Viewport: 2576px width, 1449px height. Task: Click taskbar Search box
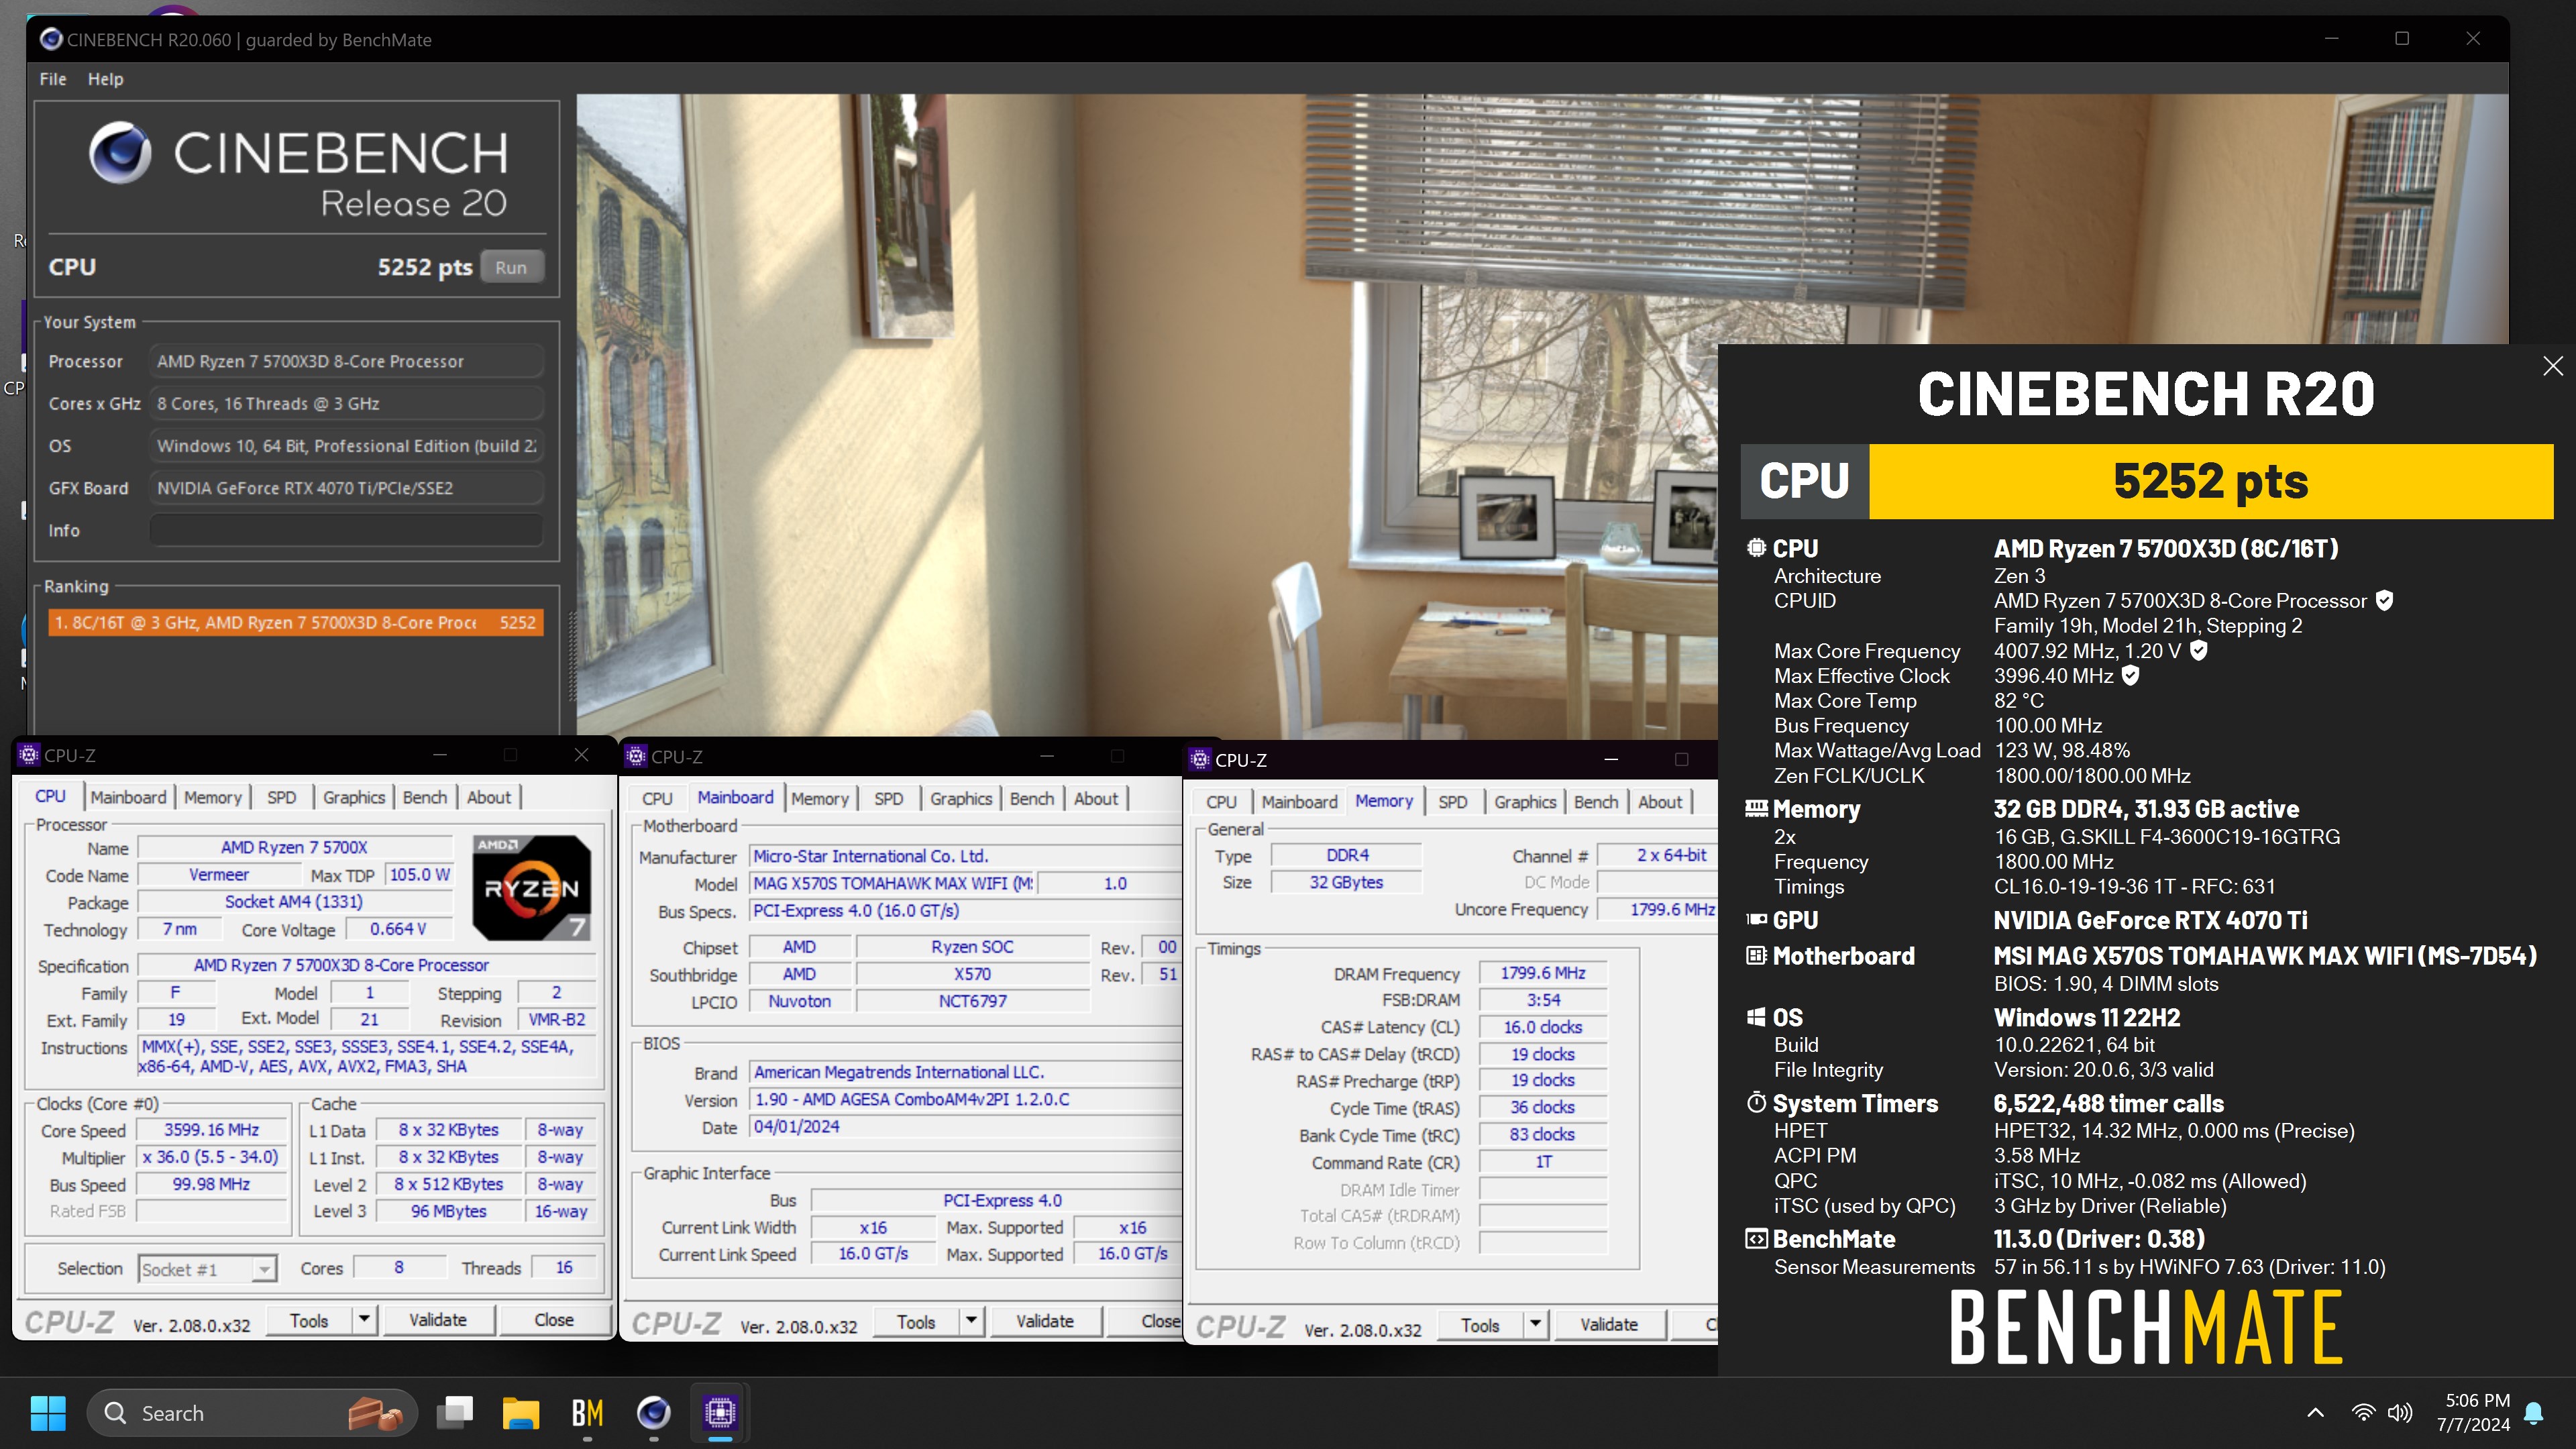pyautogui.click(x=252, y=1412)
